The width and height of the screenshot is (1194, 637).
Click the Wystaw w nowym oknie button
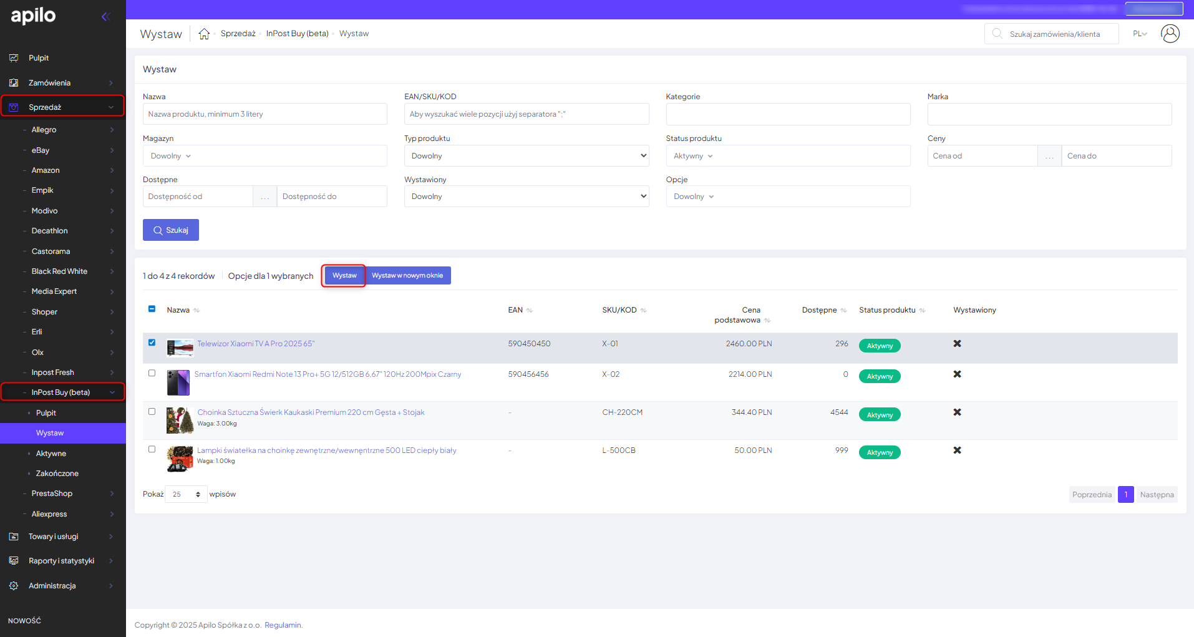click(x=407, y=276)
